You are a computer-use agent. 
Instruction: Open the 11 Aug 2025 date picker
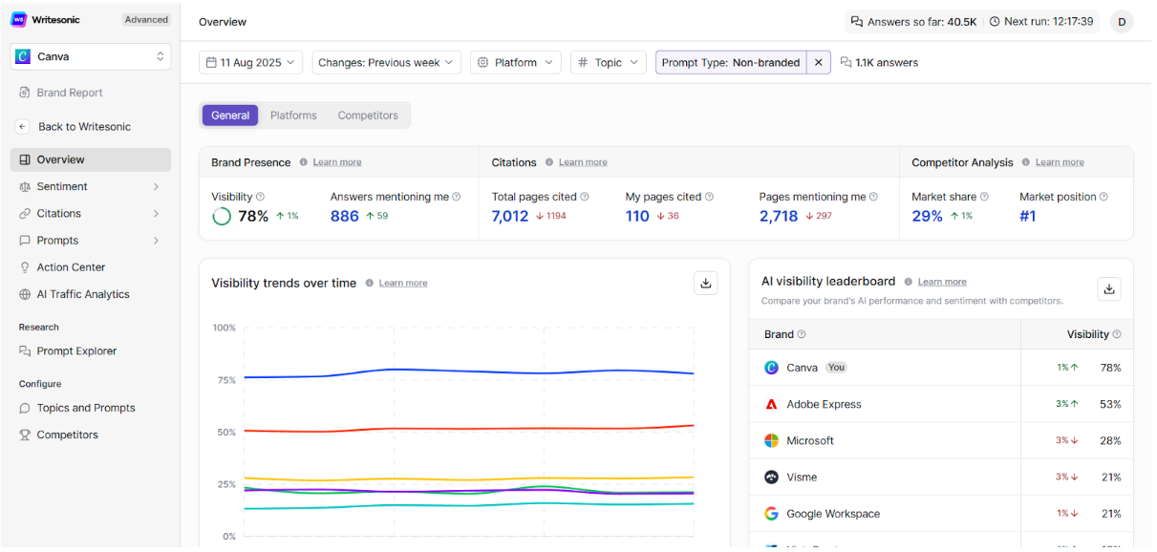(x=251, y=62)
